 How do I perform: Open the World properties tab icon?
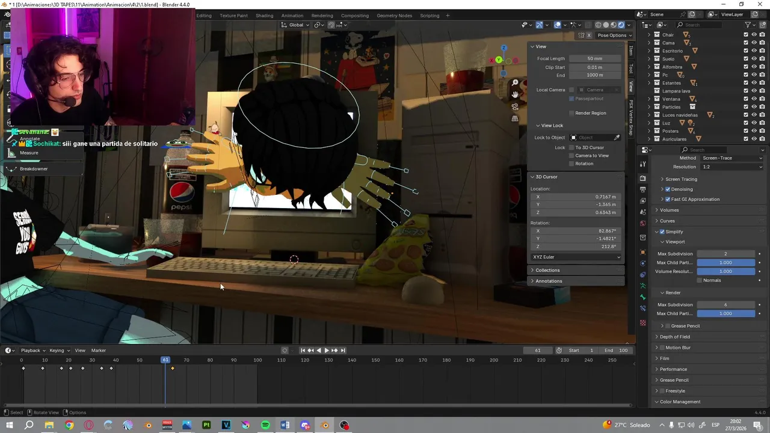click(x=642, y=224)
